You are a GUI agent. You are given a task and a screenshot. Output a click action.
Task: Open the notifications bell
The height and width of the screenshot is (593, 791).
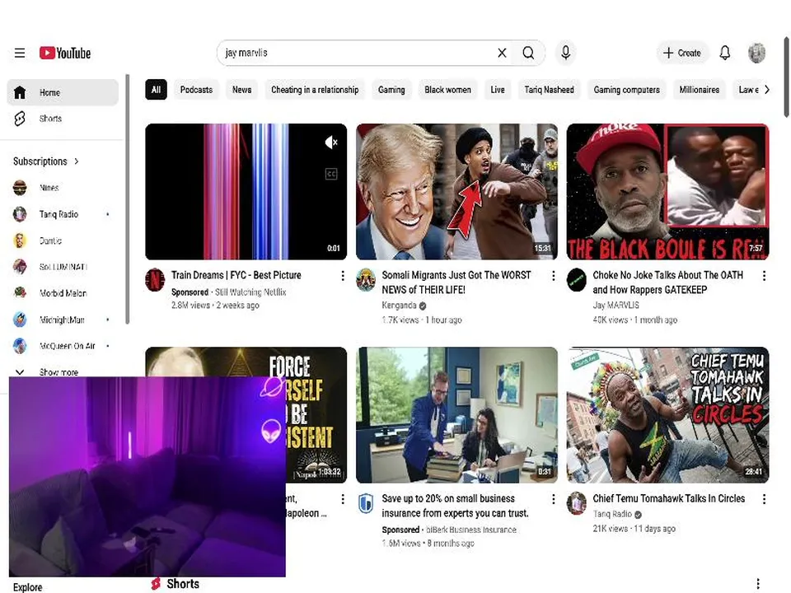point(725,53)
